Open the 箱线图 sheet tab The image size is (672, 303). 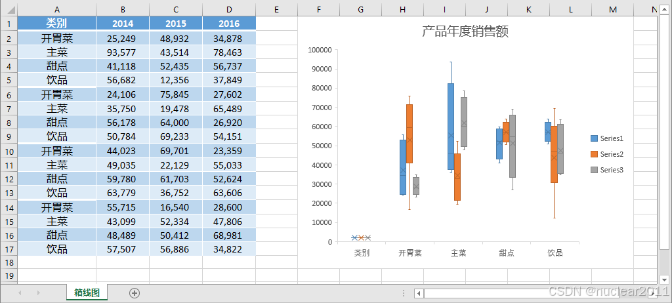pos(87,293)
